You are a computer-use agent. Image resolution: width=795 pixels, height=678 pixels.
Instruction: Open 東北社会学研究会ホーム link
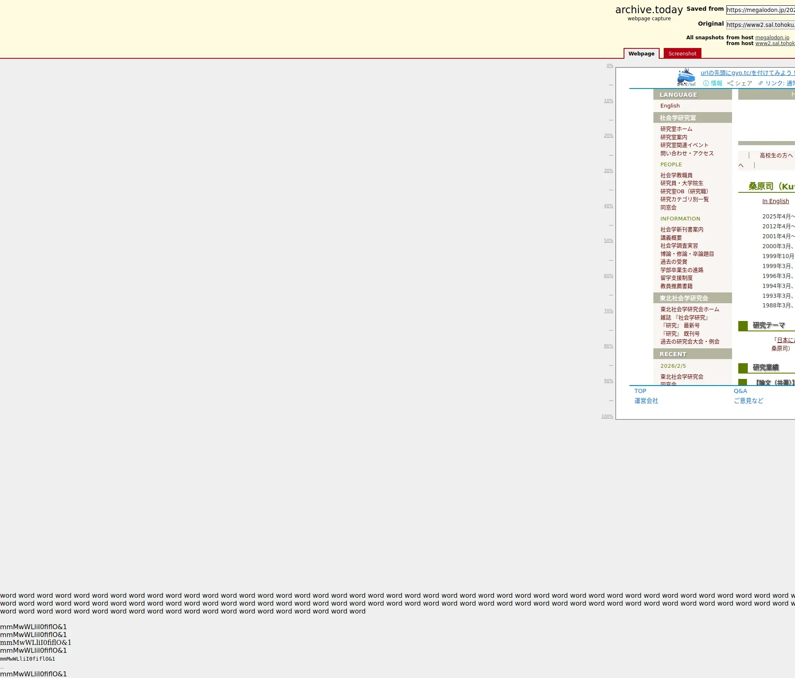pyautogui.click(x=689, y=309)
